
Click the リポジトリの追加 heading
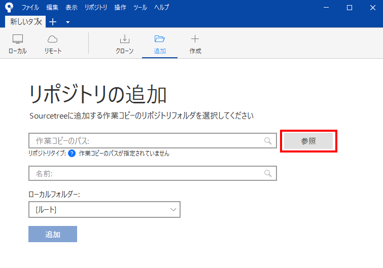click(x=98, y=94)
